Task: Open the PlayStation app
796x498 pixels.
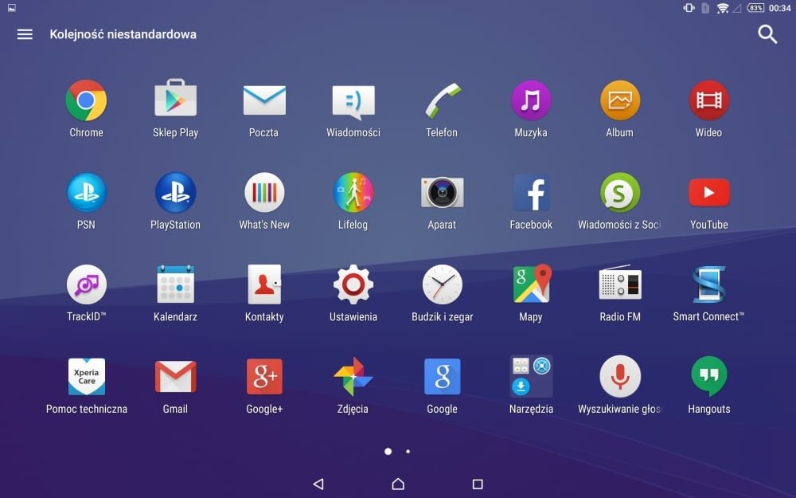Action: pos(175,193)
